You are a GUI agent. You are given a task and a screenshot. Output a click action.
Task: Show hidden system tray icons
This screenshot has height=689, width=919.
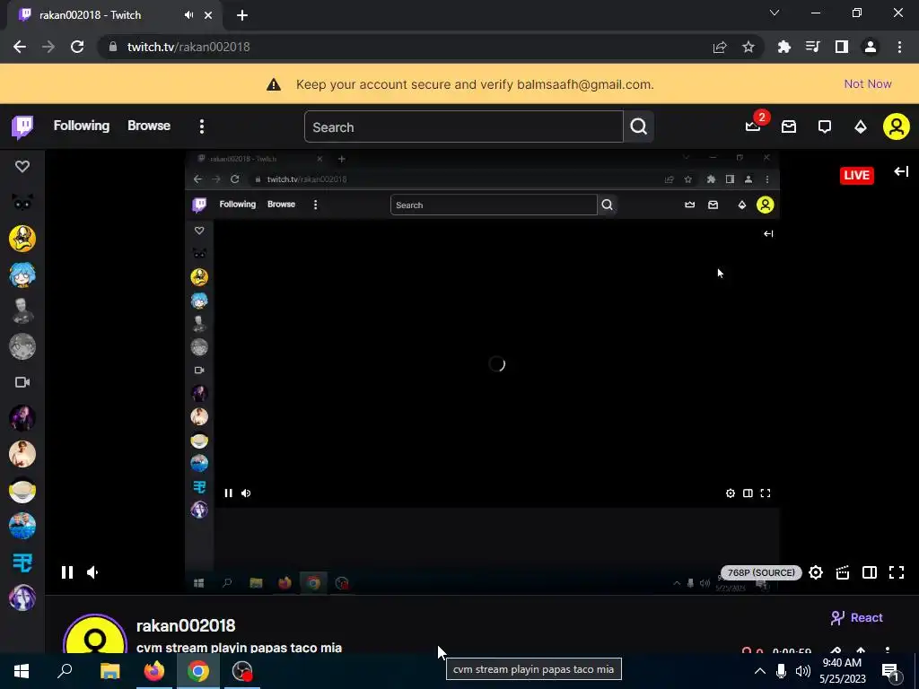759,671
